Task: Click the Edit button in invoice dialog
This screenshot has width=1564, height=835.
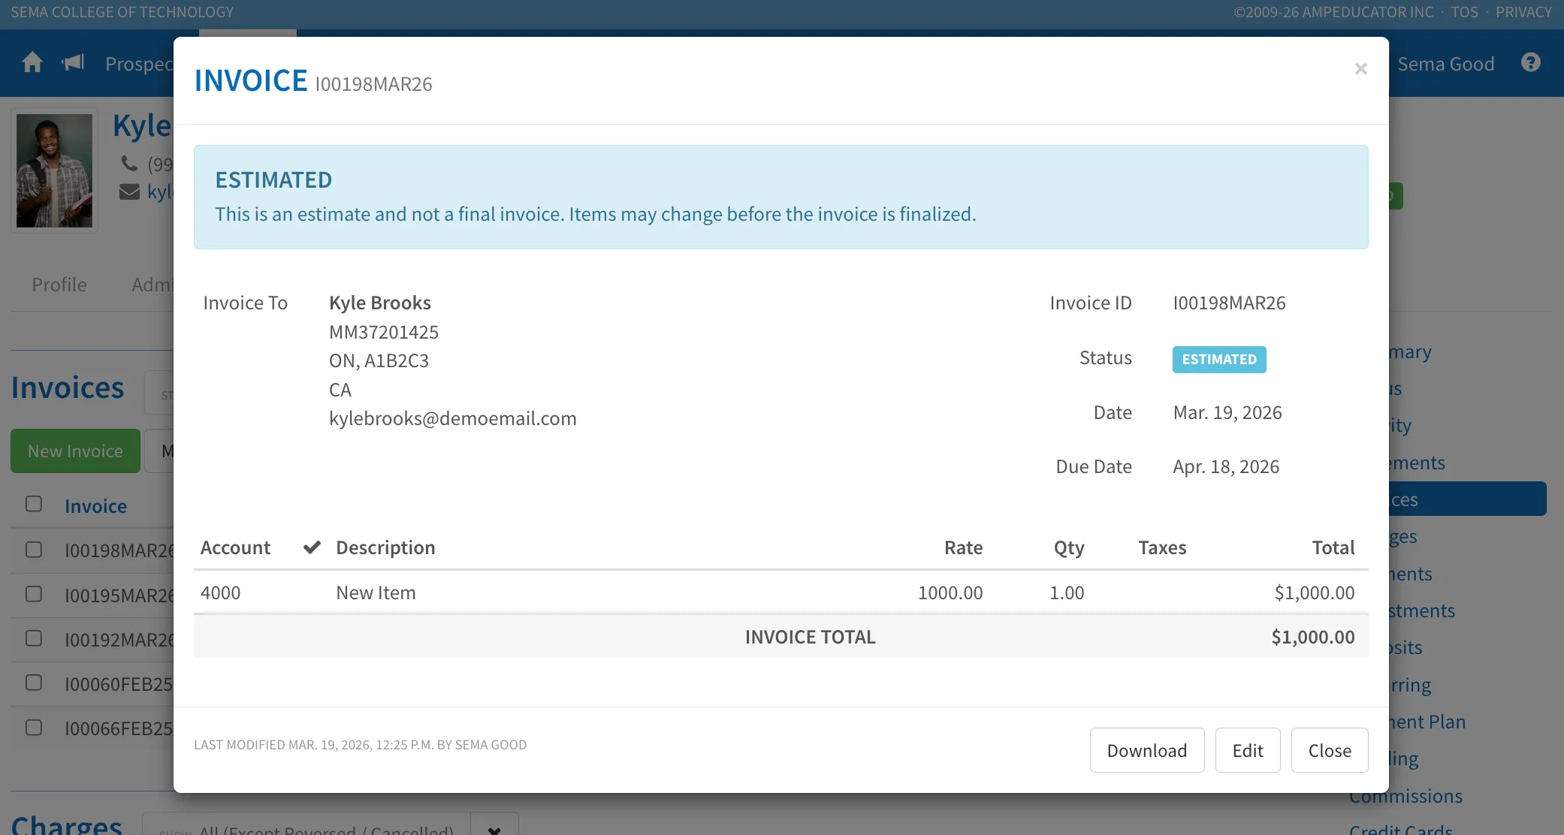Action: coord(1248,750)
